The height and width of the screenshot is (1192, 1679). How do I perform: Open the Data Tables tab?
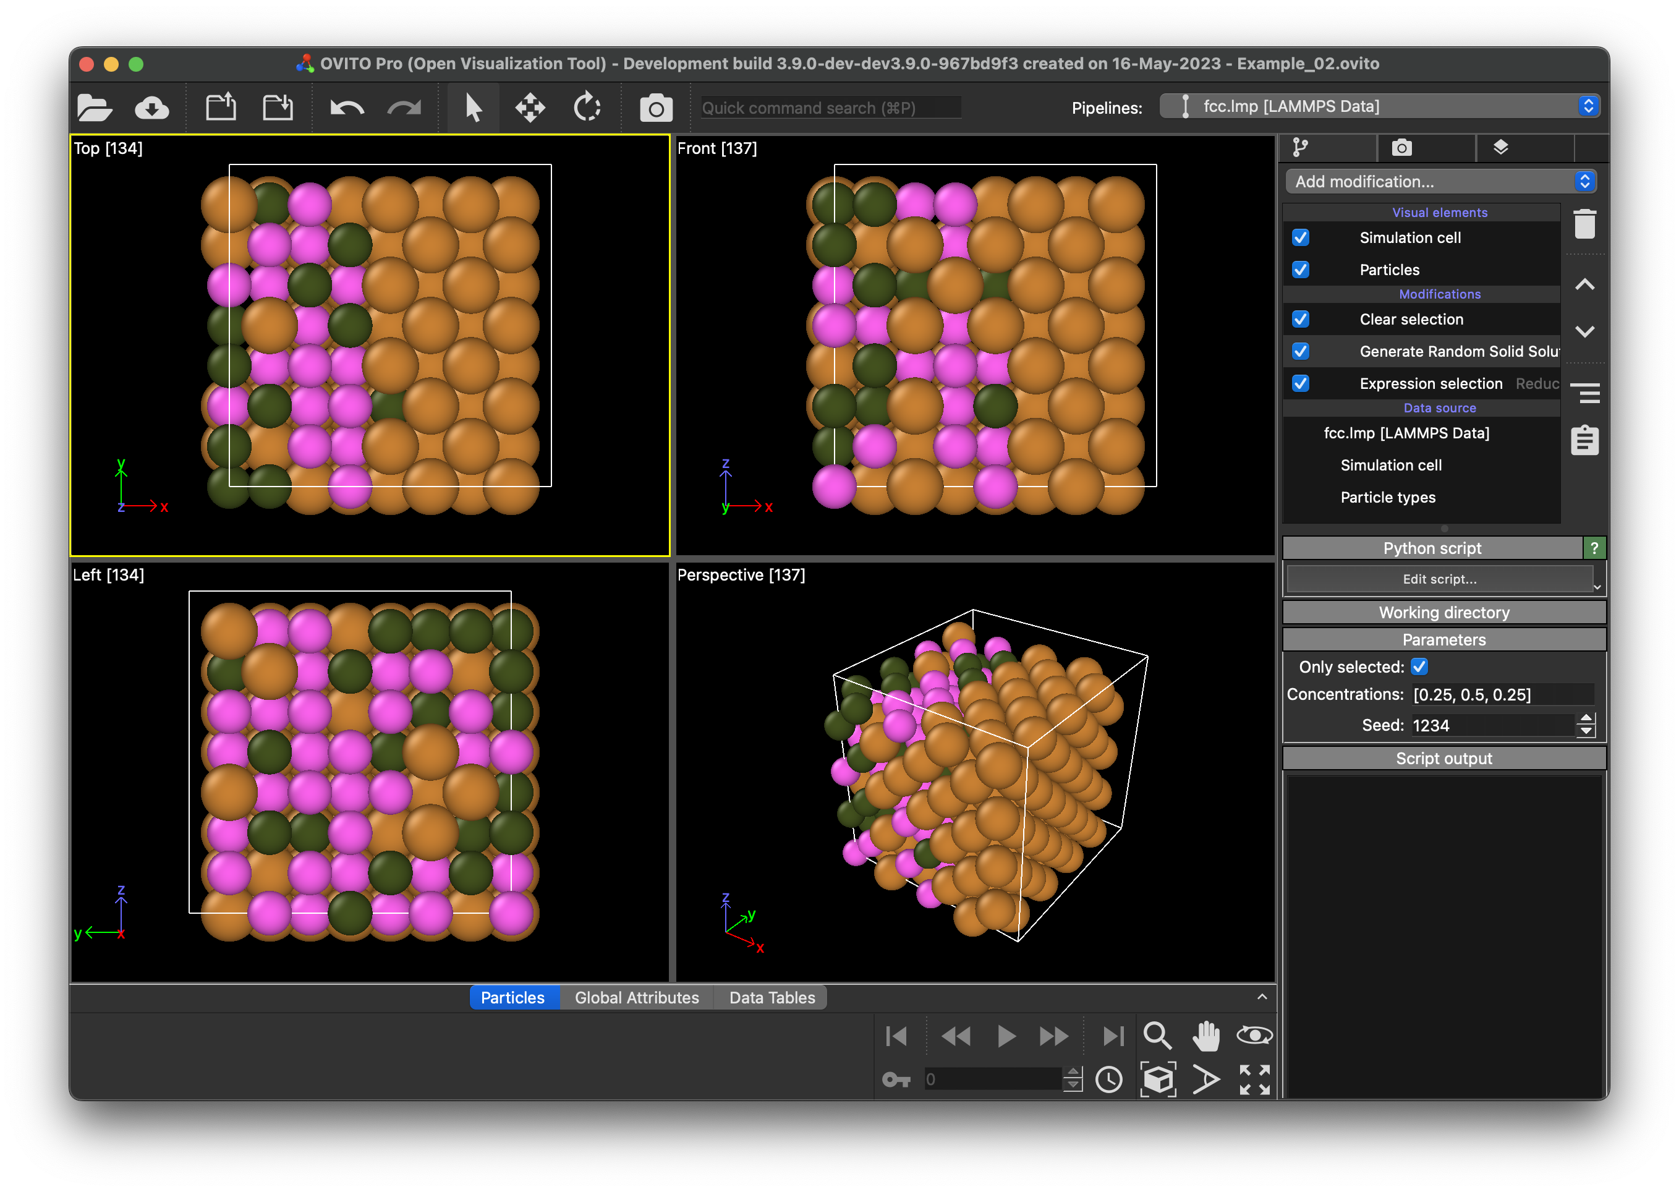(x=771, y=997)
